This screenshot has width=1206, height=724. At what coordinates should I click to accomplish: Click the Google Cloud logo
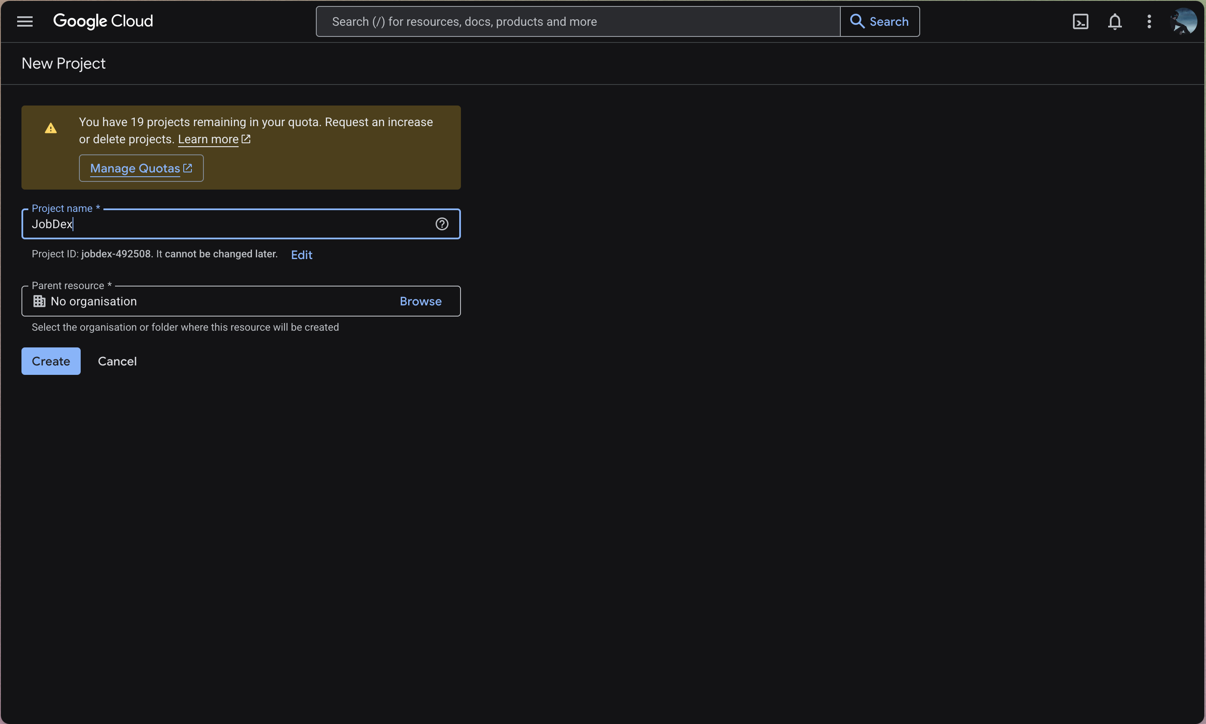(103, 21)
